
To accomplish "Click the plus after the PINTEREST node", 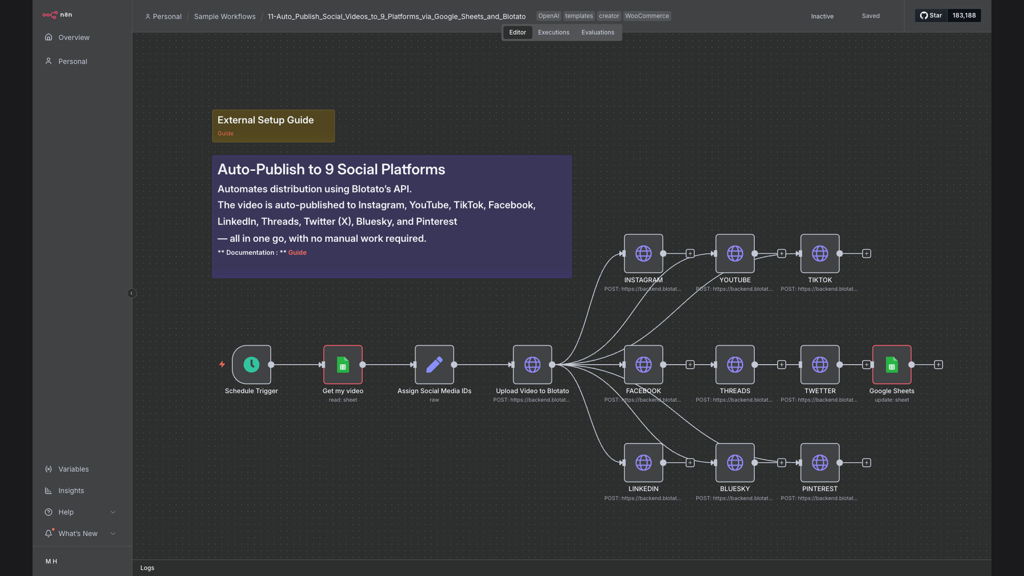I will [x=867, y=462].
